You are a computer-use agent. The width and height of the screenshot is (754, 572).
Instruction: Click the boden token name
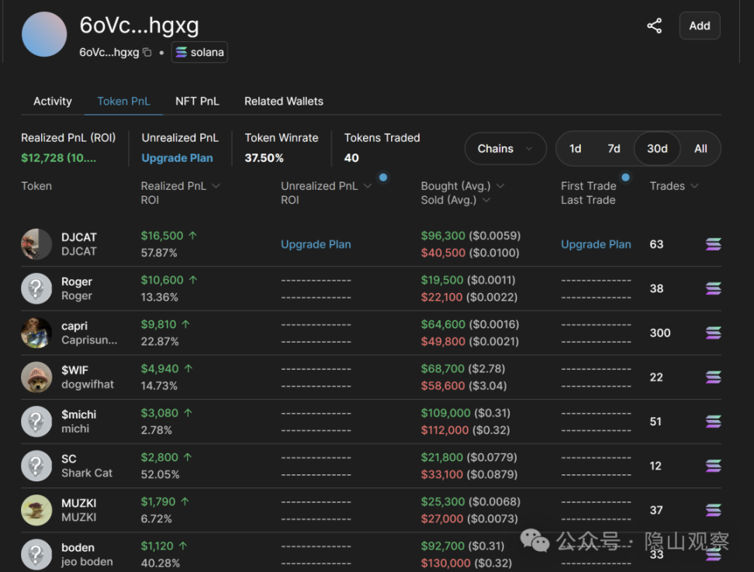78,547
